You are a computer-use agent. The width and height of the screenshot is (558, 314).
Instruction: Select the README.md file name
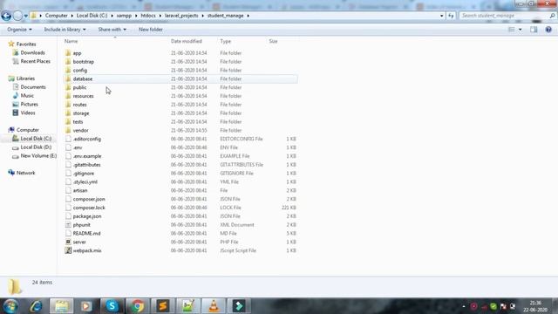pyautogui.click(x=87, y=233)
